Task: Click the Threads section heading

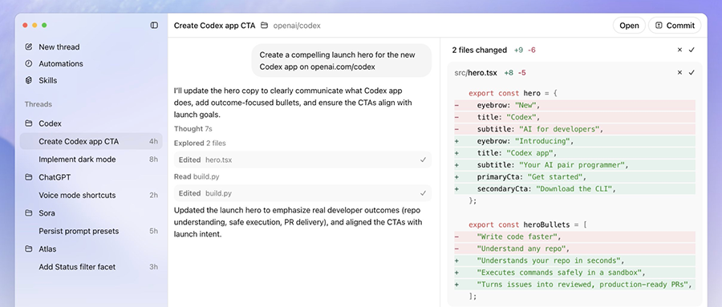Action: pyautogui.click(x=39, y=104)
